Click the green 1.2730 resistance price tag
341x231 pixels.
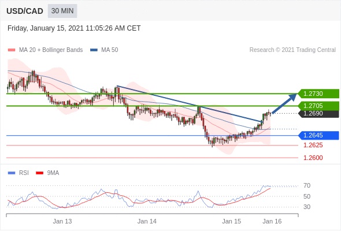pos(318,94)
